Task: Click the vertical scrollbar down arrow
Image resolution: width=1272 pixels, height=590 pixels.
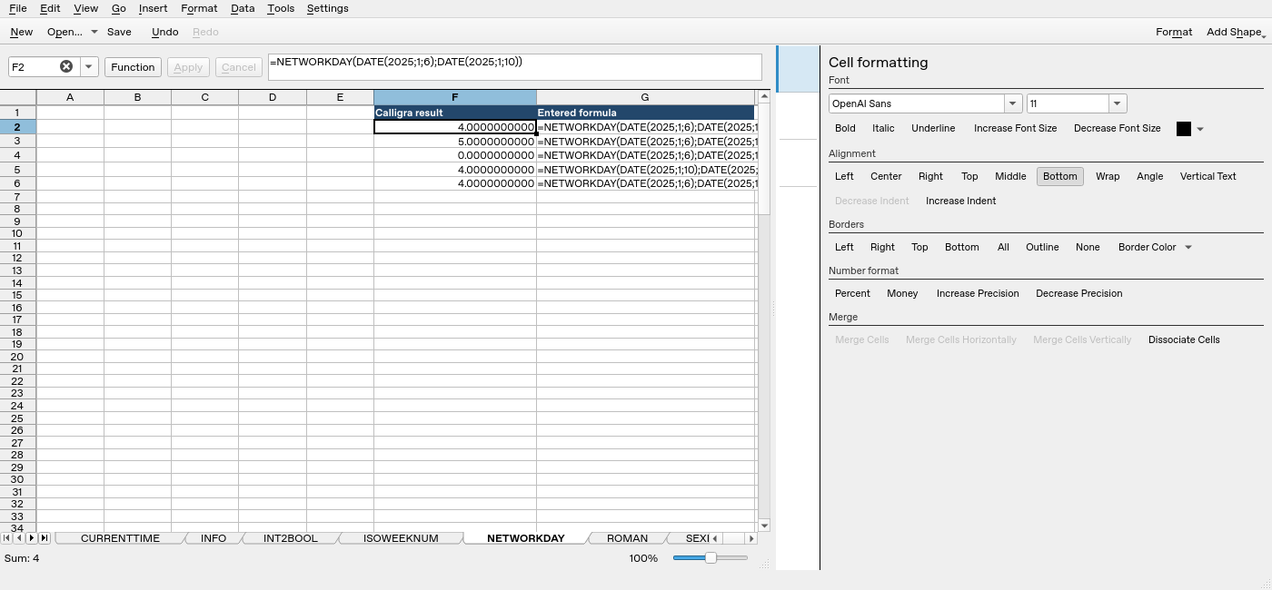Action: tap(764, 526)
